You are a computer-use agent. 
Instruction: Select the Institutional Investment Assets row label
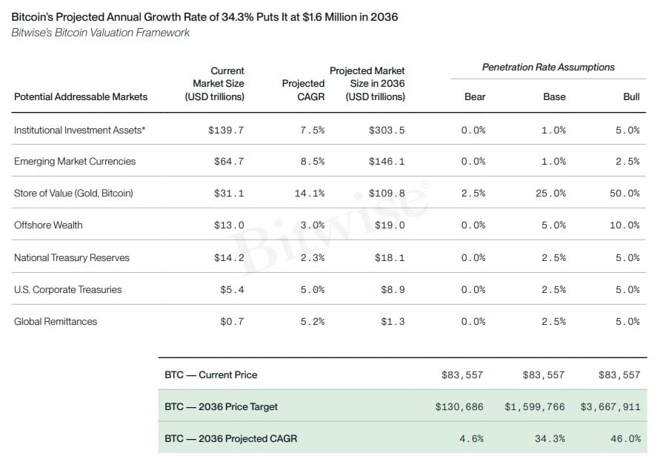click(x=79, y=131)
